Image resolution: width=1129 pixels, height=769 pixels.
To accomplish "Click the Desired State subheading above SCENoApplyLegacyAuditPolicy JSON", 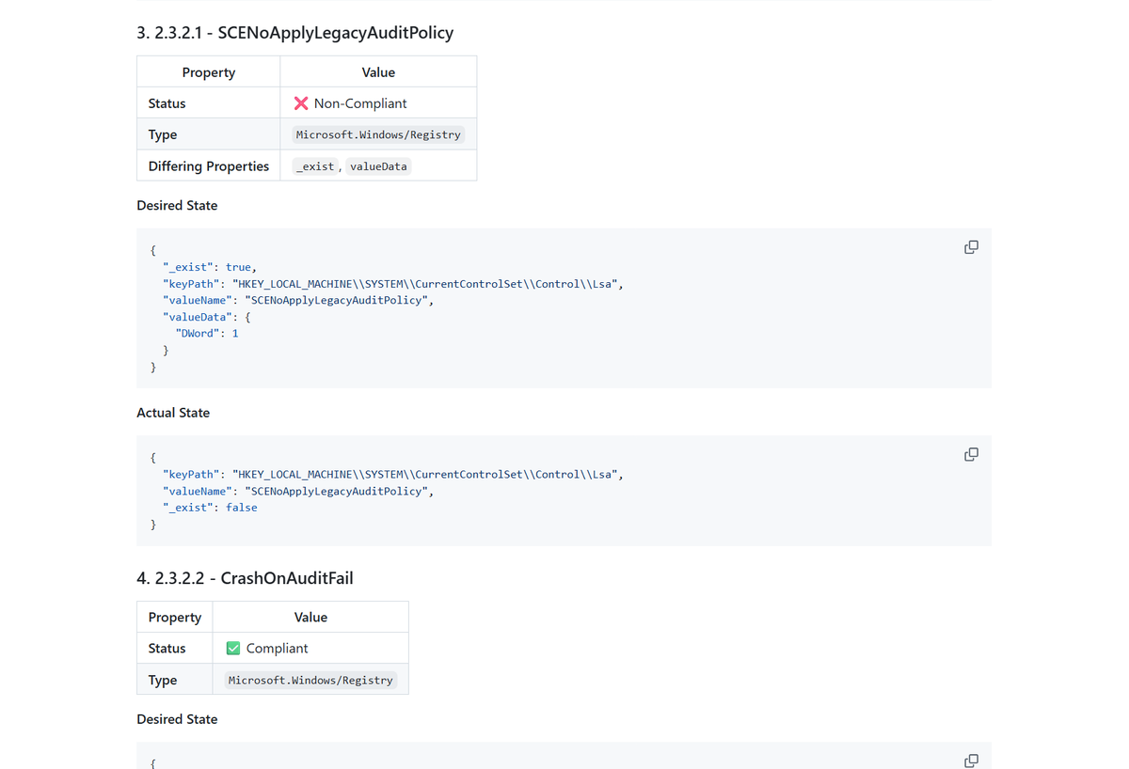I will tap(177, 206).
